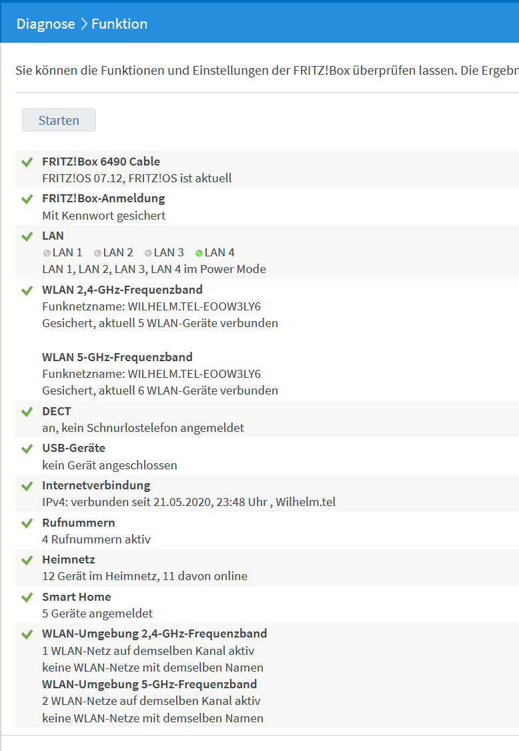Click '4 Rufnummern aktiv' text
The height and width of the screenshot is (751, 519).
(x=96, y=539)
